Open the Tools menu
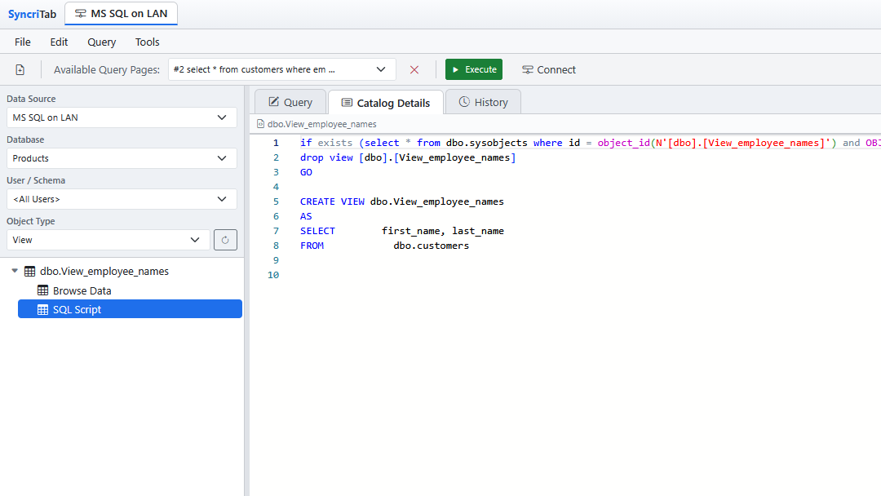881x496 pixels. [x=147, y=42]
